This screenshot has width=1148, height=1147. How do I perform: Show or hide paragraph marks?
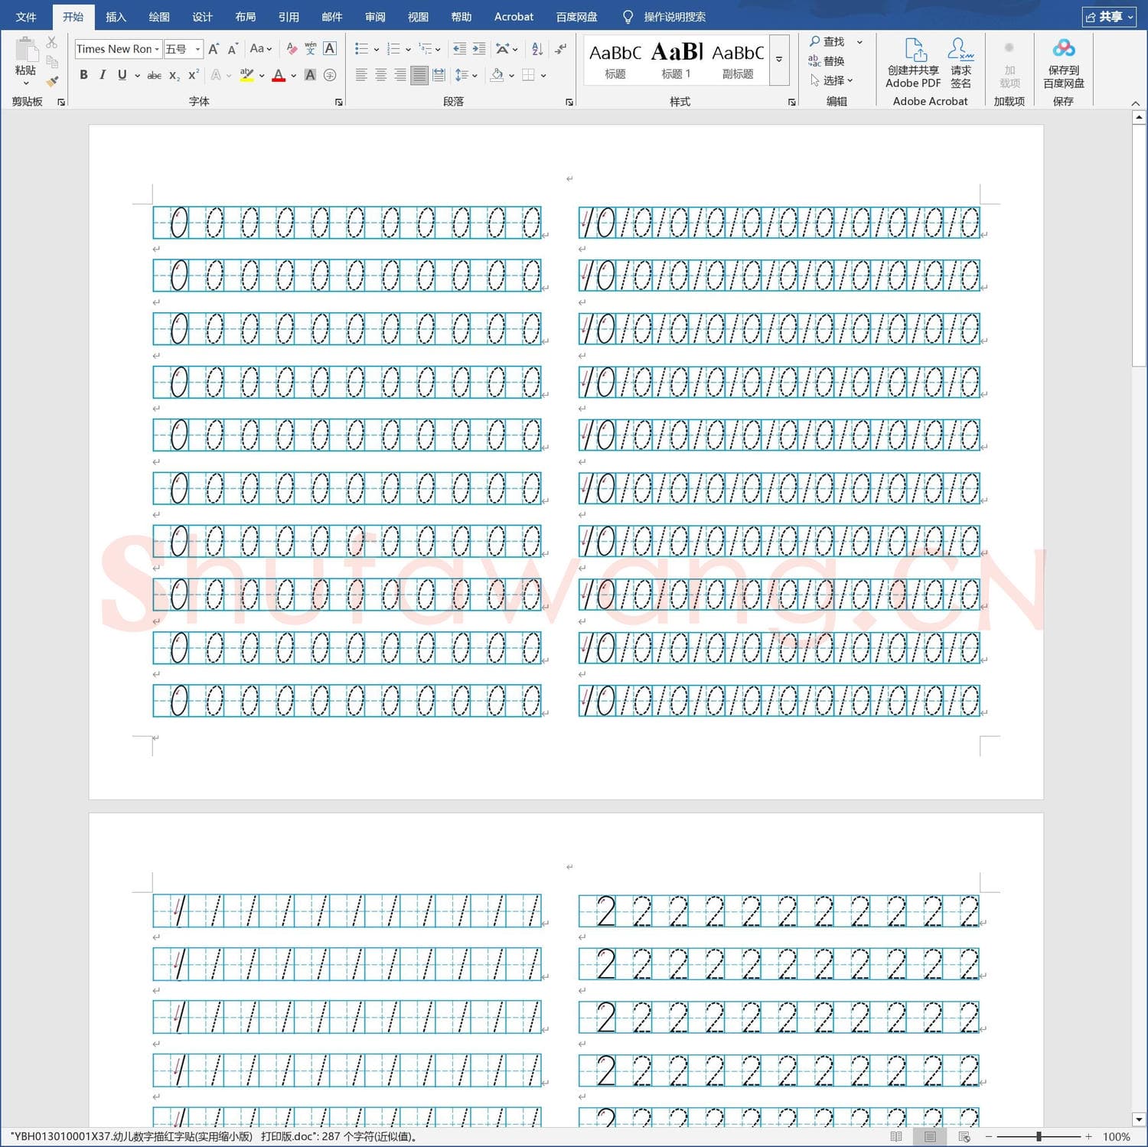561,49
